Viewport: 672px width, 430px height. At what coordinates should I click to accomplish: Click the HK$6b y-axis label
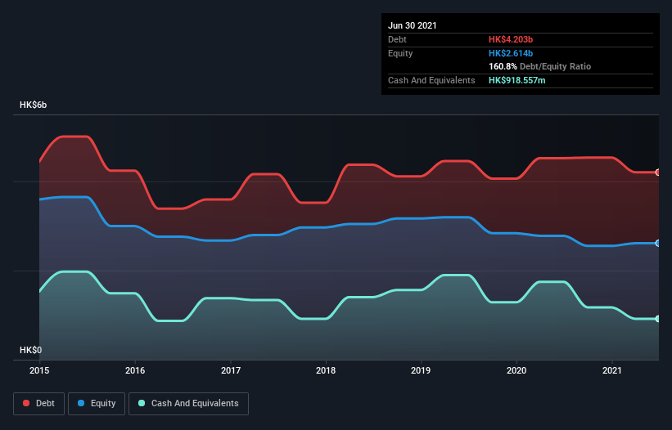click(33, 105)
